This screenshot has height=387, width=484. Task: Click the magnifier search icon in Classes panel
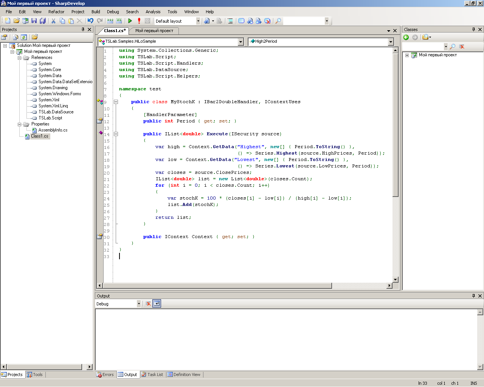click(x=453, y=46)
